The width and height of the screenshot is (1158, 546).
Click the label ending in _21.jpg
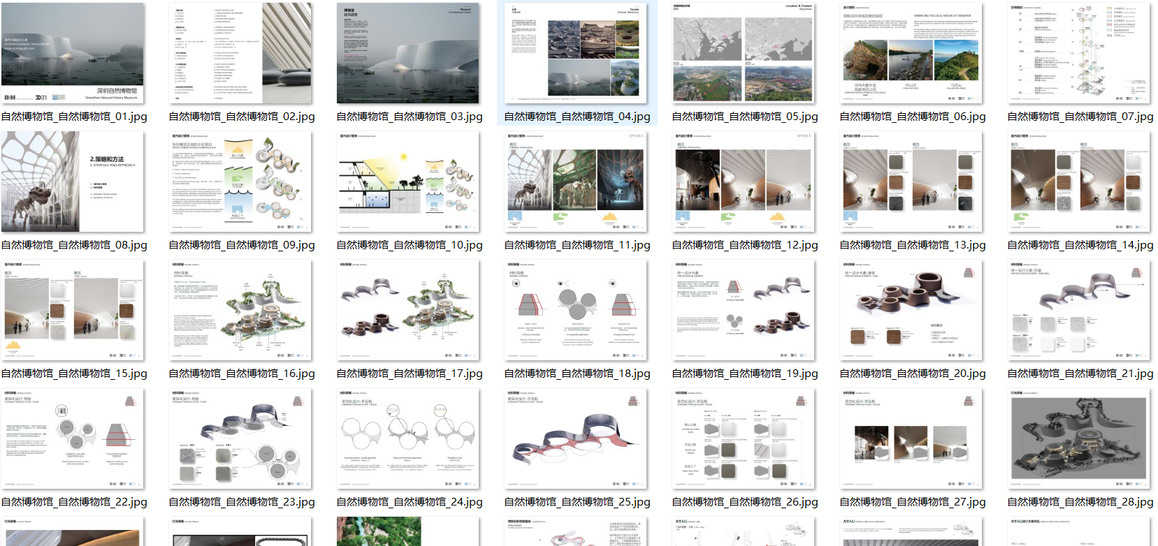tap(1080, 374)
